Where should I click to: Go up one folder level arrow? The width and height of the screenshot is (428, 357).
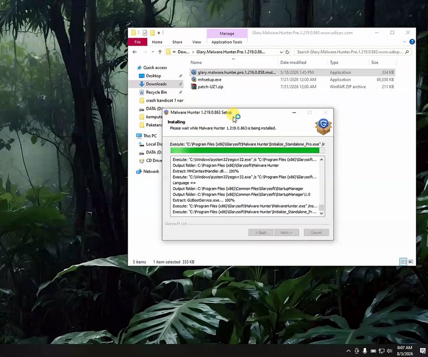[160, 52]
